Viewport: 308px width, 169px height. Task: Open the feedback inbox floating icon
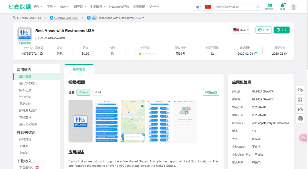click(x=300, y=109)
